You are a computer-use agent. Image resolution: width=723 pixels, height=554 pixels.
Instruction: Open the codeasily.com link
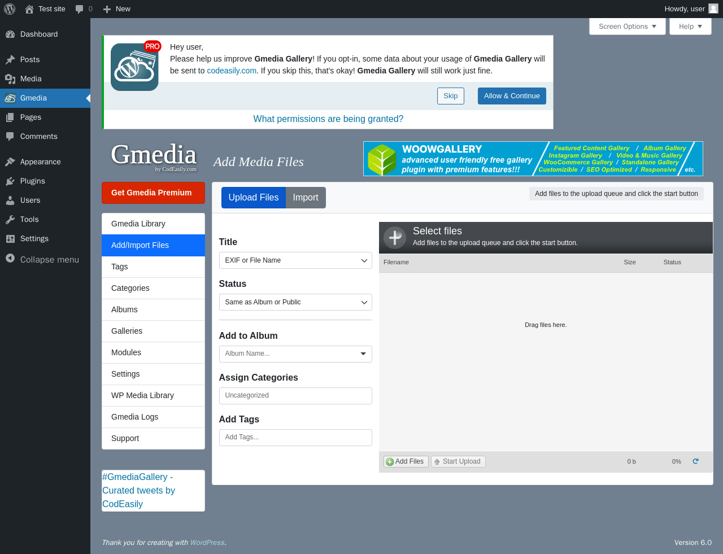pos(232,71)
